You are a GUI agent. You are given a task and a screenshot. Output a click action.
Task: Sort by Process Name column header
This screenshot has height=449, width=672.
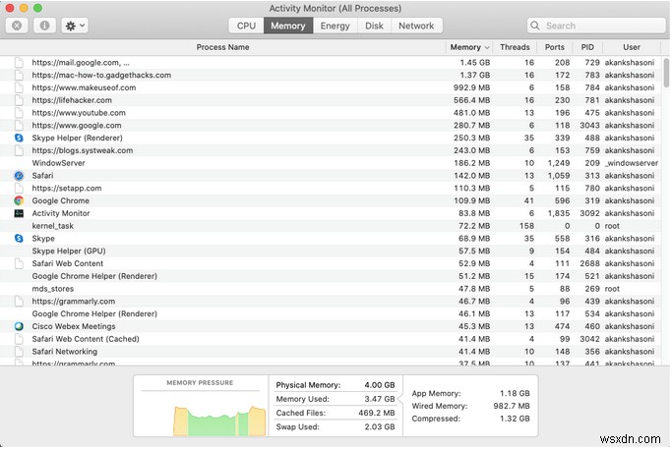click(222, 47)
